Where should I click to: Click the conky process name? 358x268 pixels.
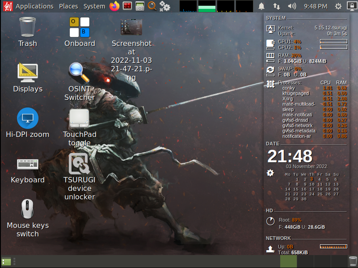pyautogui.click(x=289, y=88)
